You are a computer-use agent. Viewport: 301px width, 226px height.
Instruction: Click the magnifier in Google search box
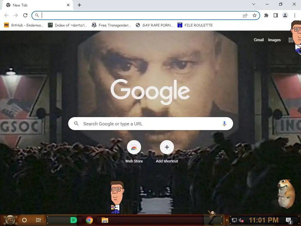[76, 124]
